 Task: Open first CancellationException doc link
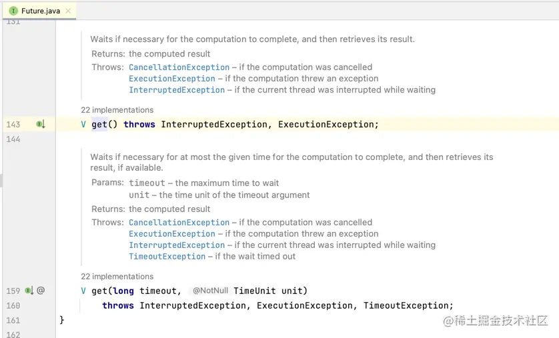click(179, 67)
